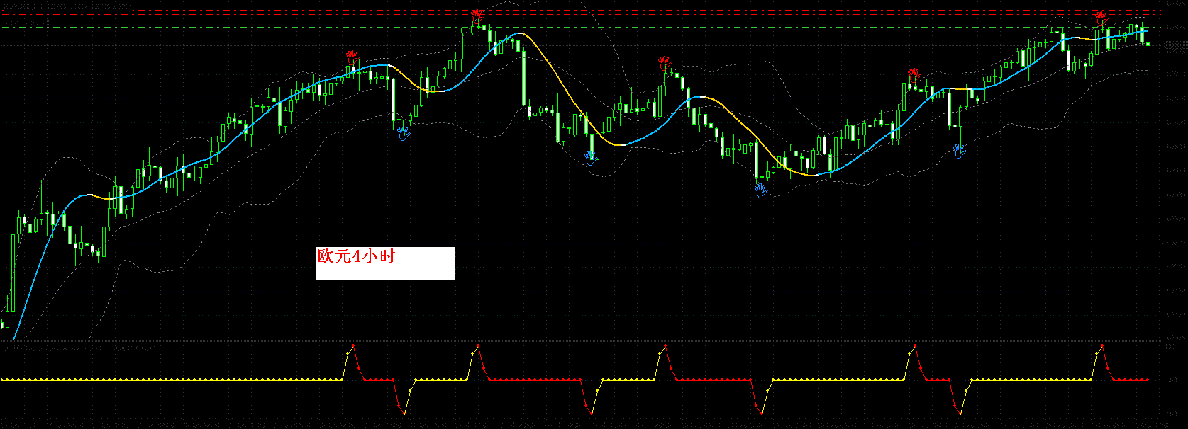Click the first downward trough in indicator panel
Screen dimensions: 1188x429
click(404, 413)
